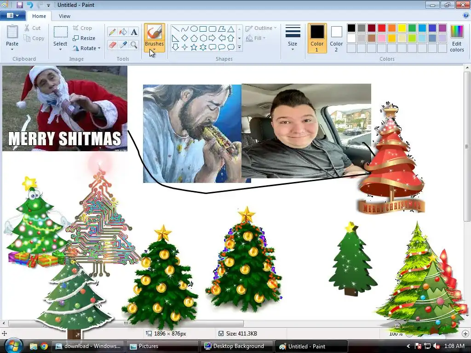Choose the Right arrow shape
Screen dimensions: 471x353
pos(213,38)
